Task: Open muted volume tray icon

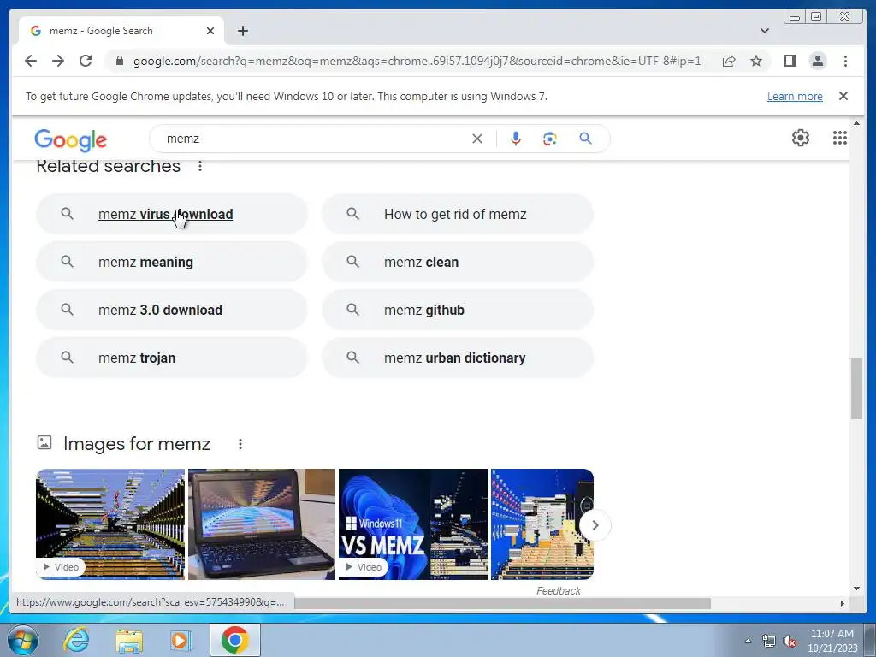Action: [790, 641]
